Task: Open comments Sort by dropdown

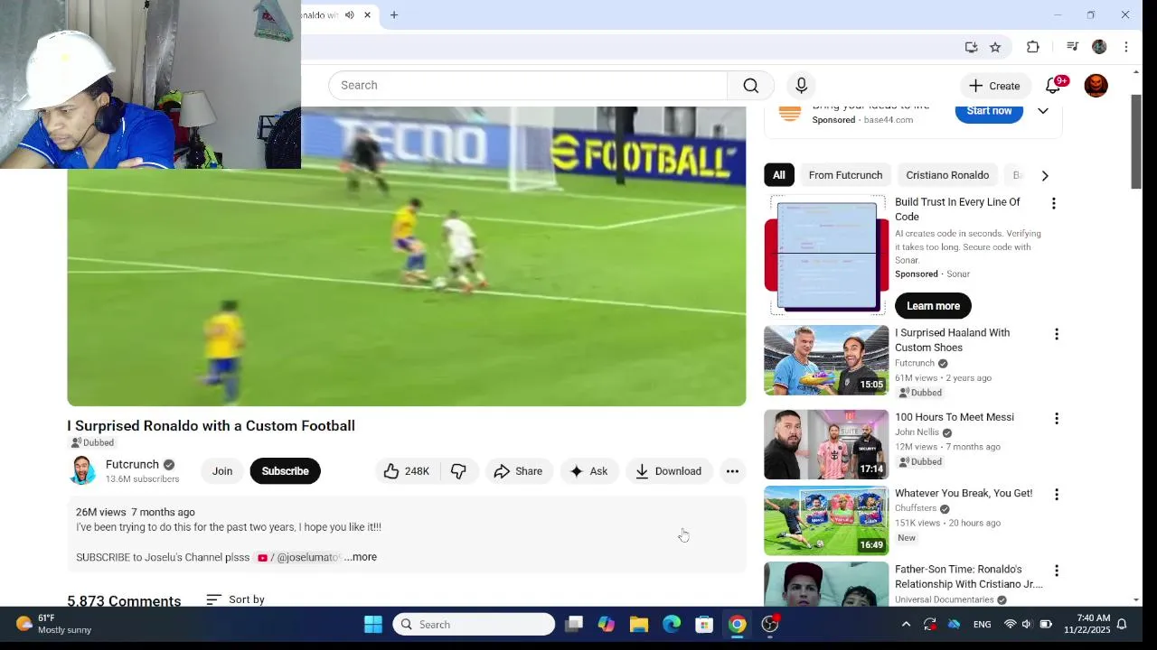Action: [x=235, y=599]
